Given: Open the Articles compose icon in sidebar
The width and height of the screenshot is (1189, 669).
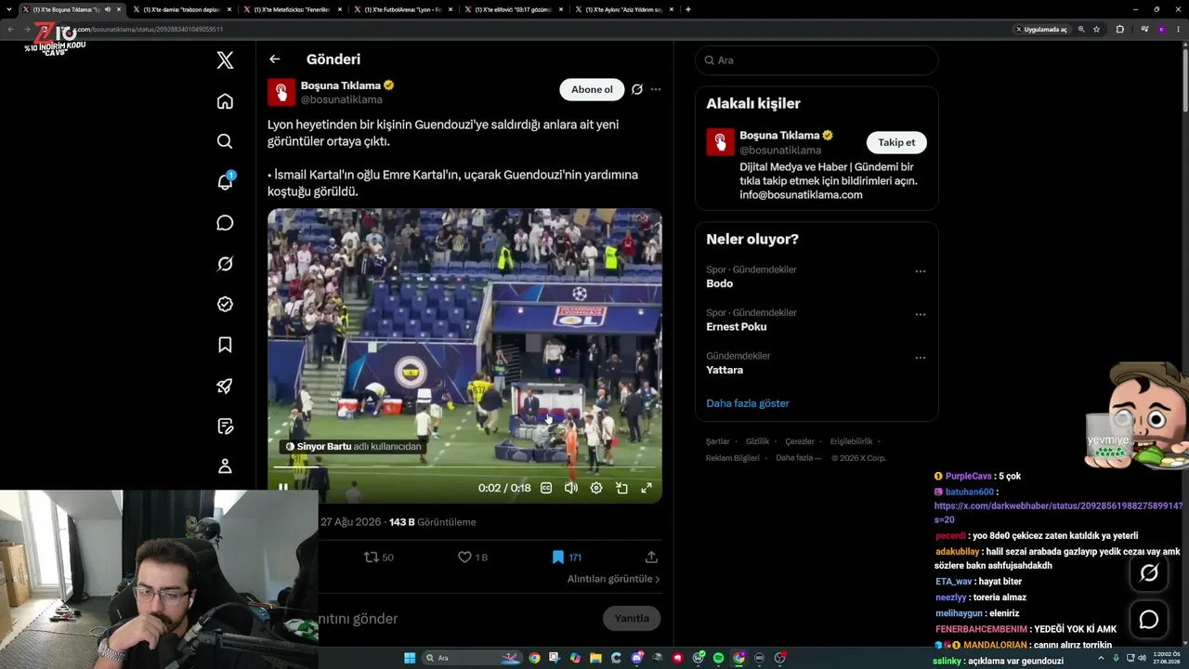Looking at the screenshot, I should point(225,426).
